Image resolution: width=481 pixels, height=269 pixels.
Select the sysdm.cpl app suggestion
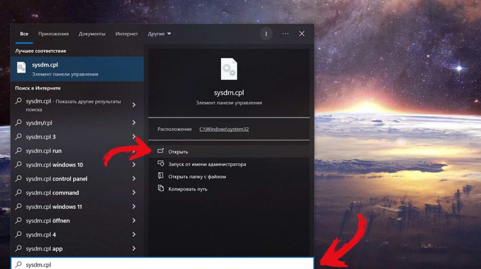pyautogui.click(x=77, y=249)
